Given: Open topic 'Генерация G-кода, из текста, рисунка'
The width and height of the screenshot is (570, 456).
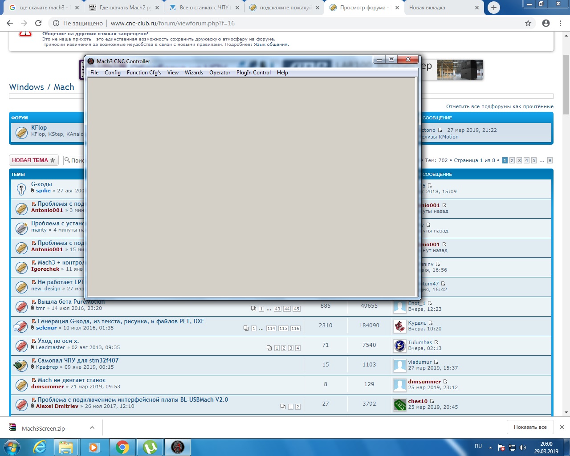Looking at the screenshot, I should [121, 321].
